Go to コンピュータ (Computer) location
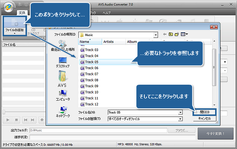237x149 pixels. click(x=63, y=96)
